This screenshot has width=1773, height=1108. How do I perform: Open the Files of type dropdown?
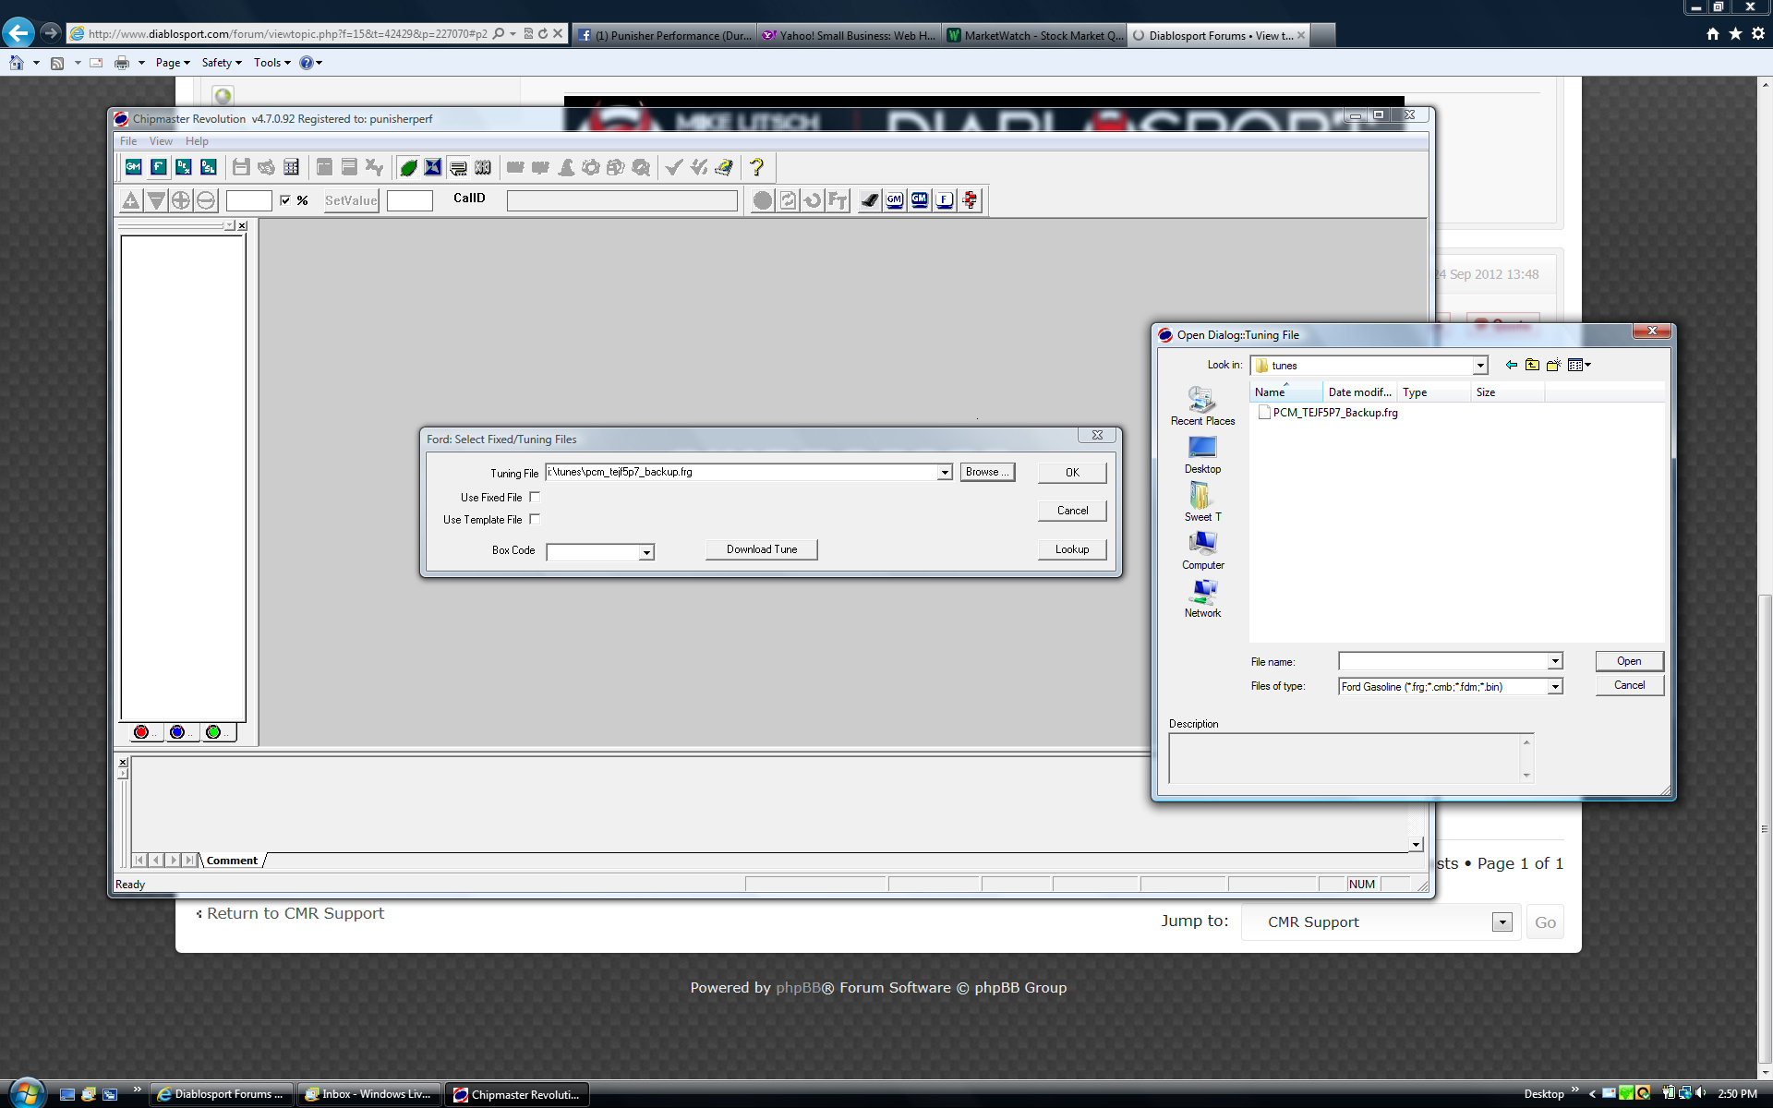pos(1555,687)
